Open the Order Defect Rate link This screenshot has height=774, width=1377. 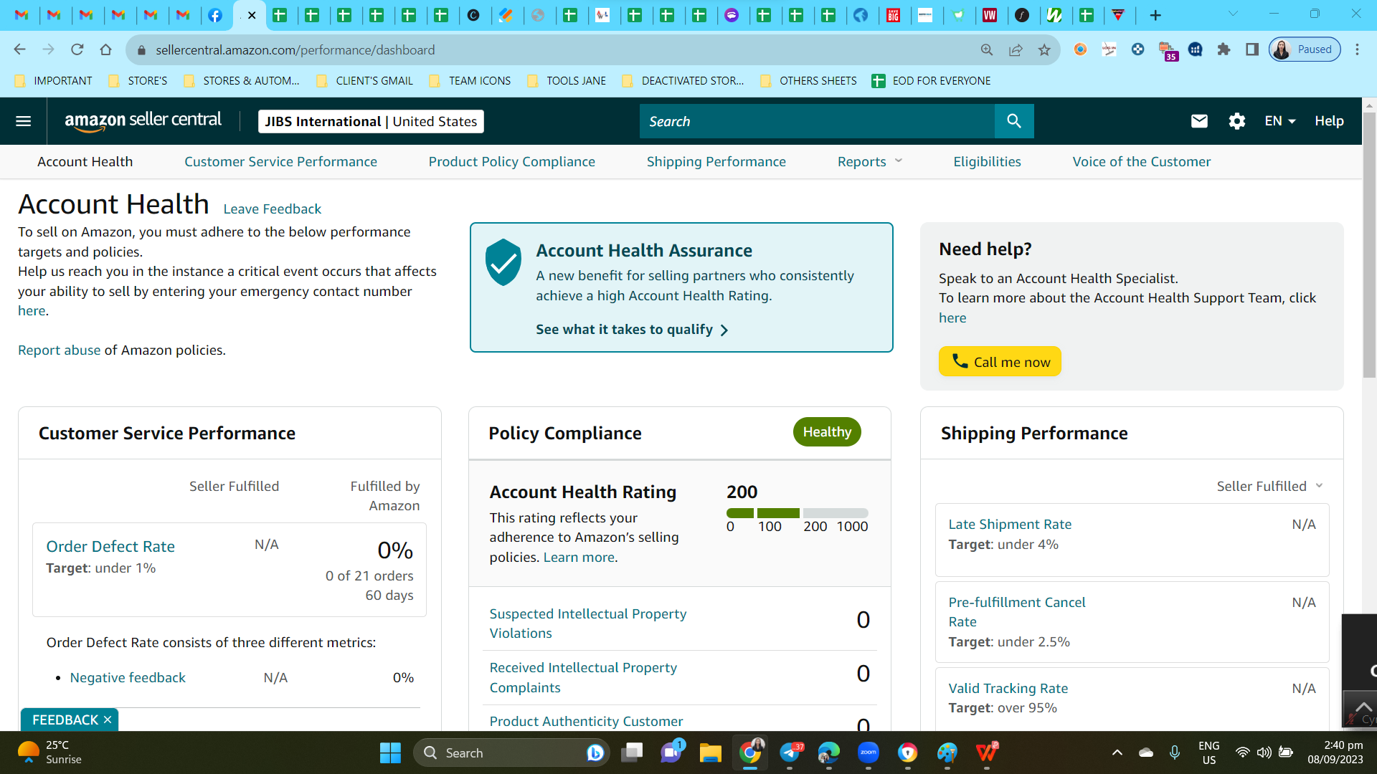point(110,546)
